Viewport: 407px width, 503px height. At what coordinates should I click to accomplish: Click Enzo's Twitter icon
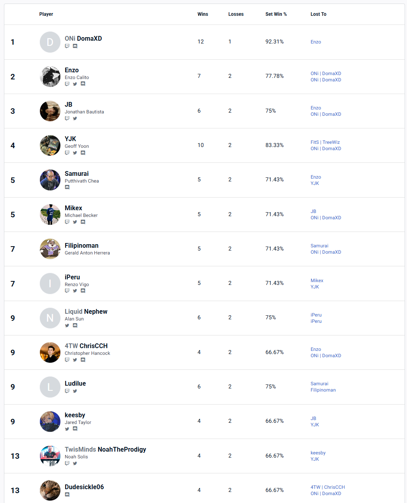tap(75, 84)
